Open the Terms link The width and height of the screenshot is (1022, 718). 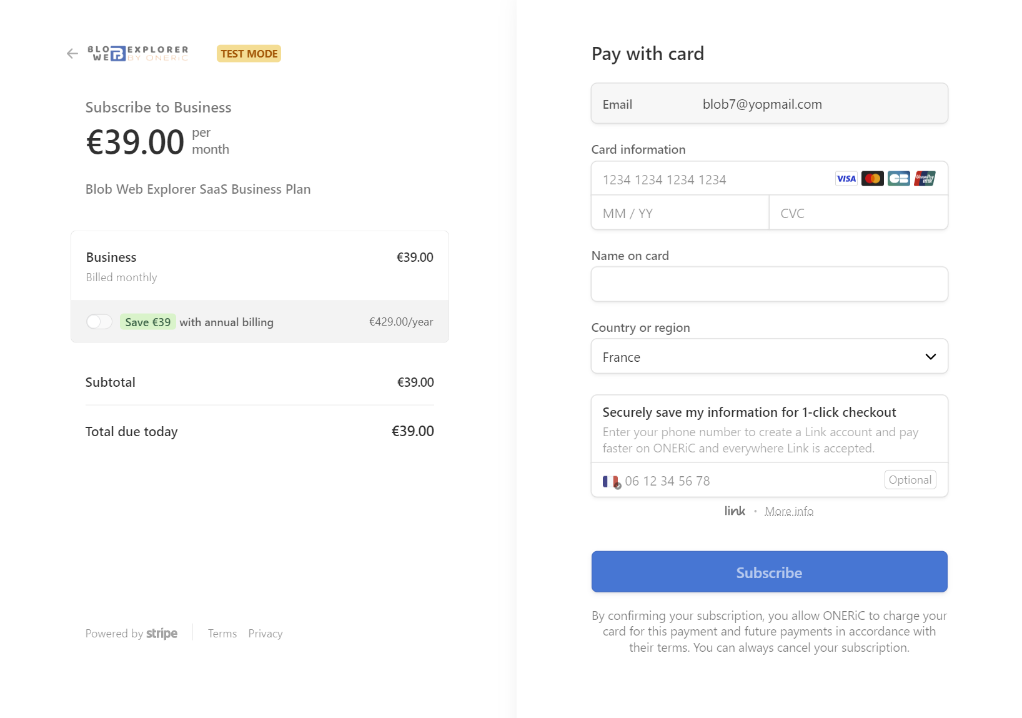(x=222, y=634)
